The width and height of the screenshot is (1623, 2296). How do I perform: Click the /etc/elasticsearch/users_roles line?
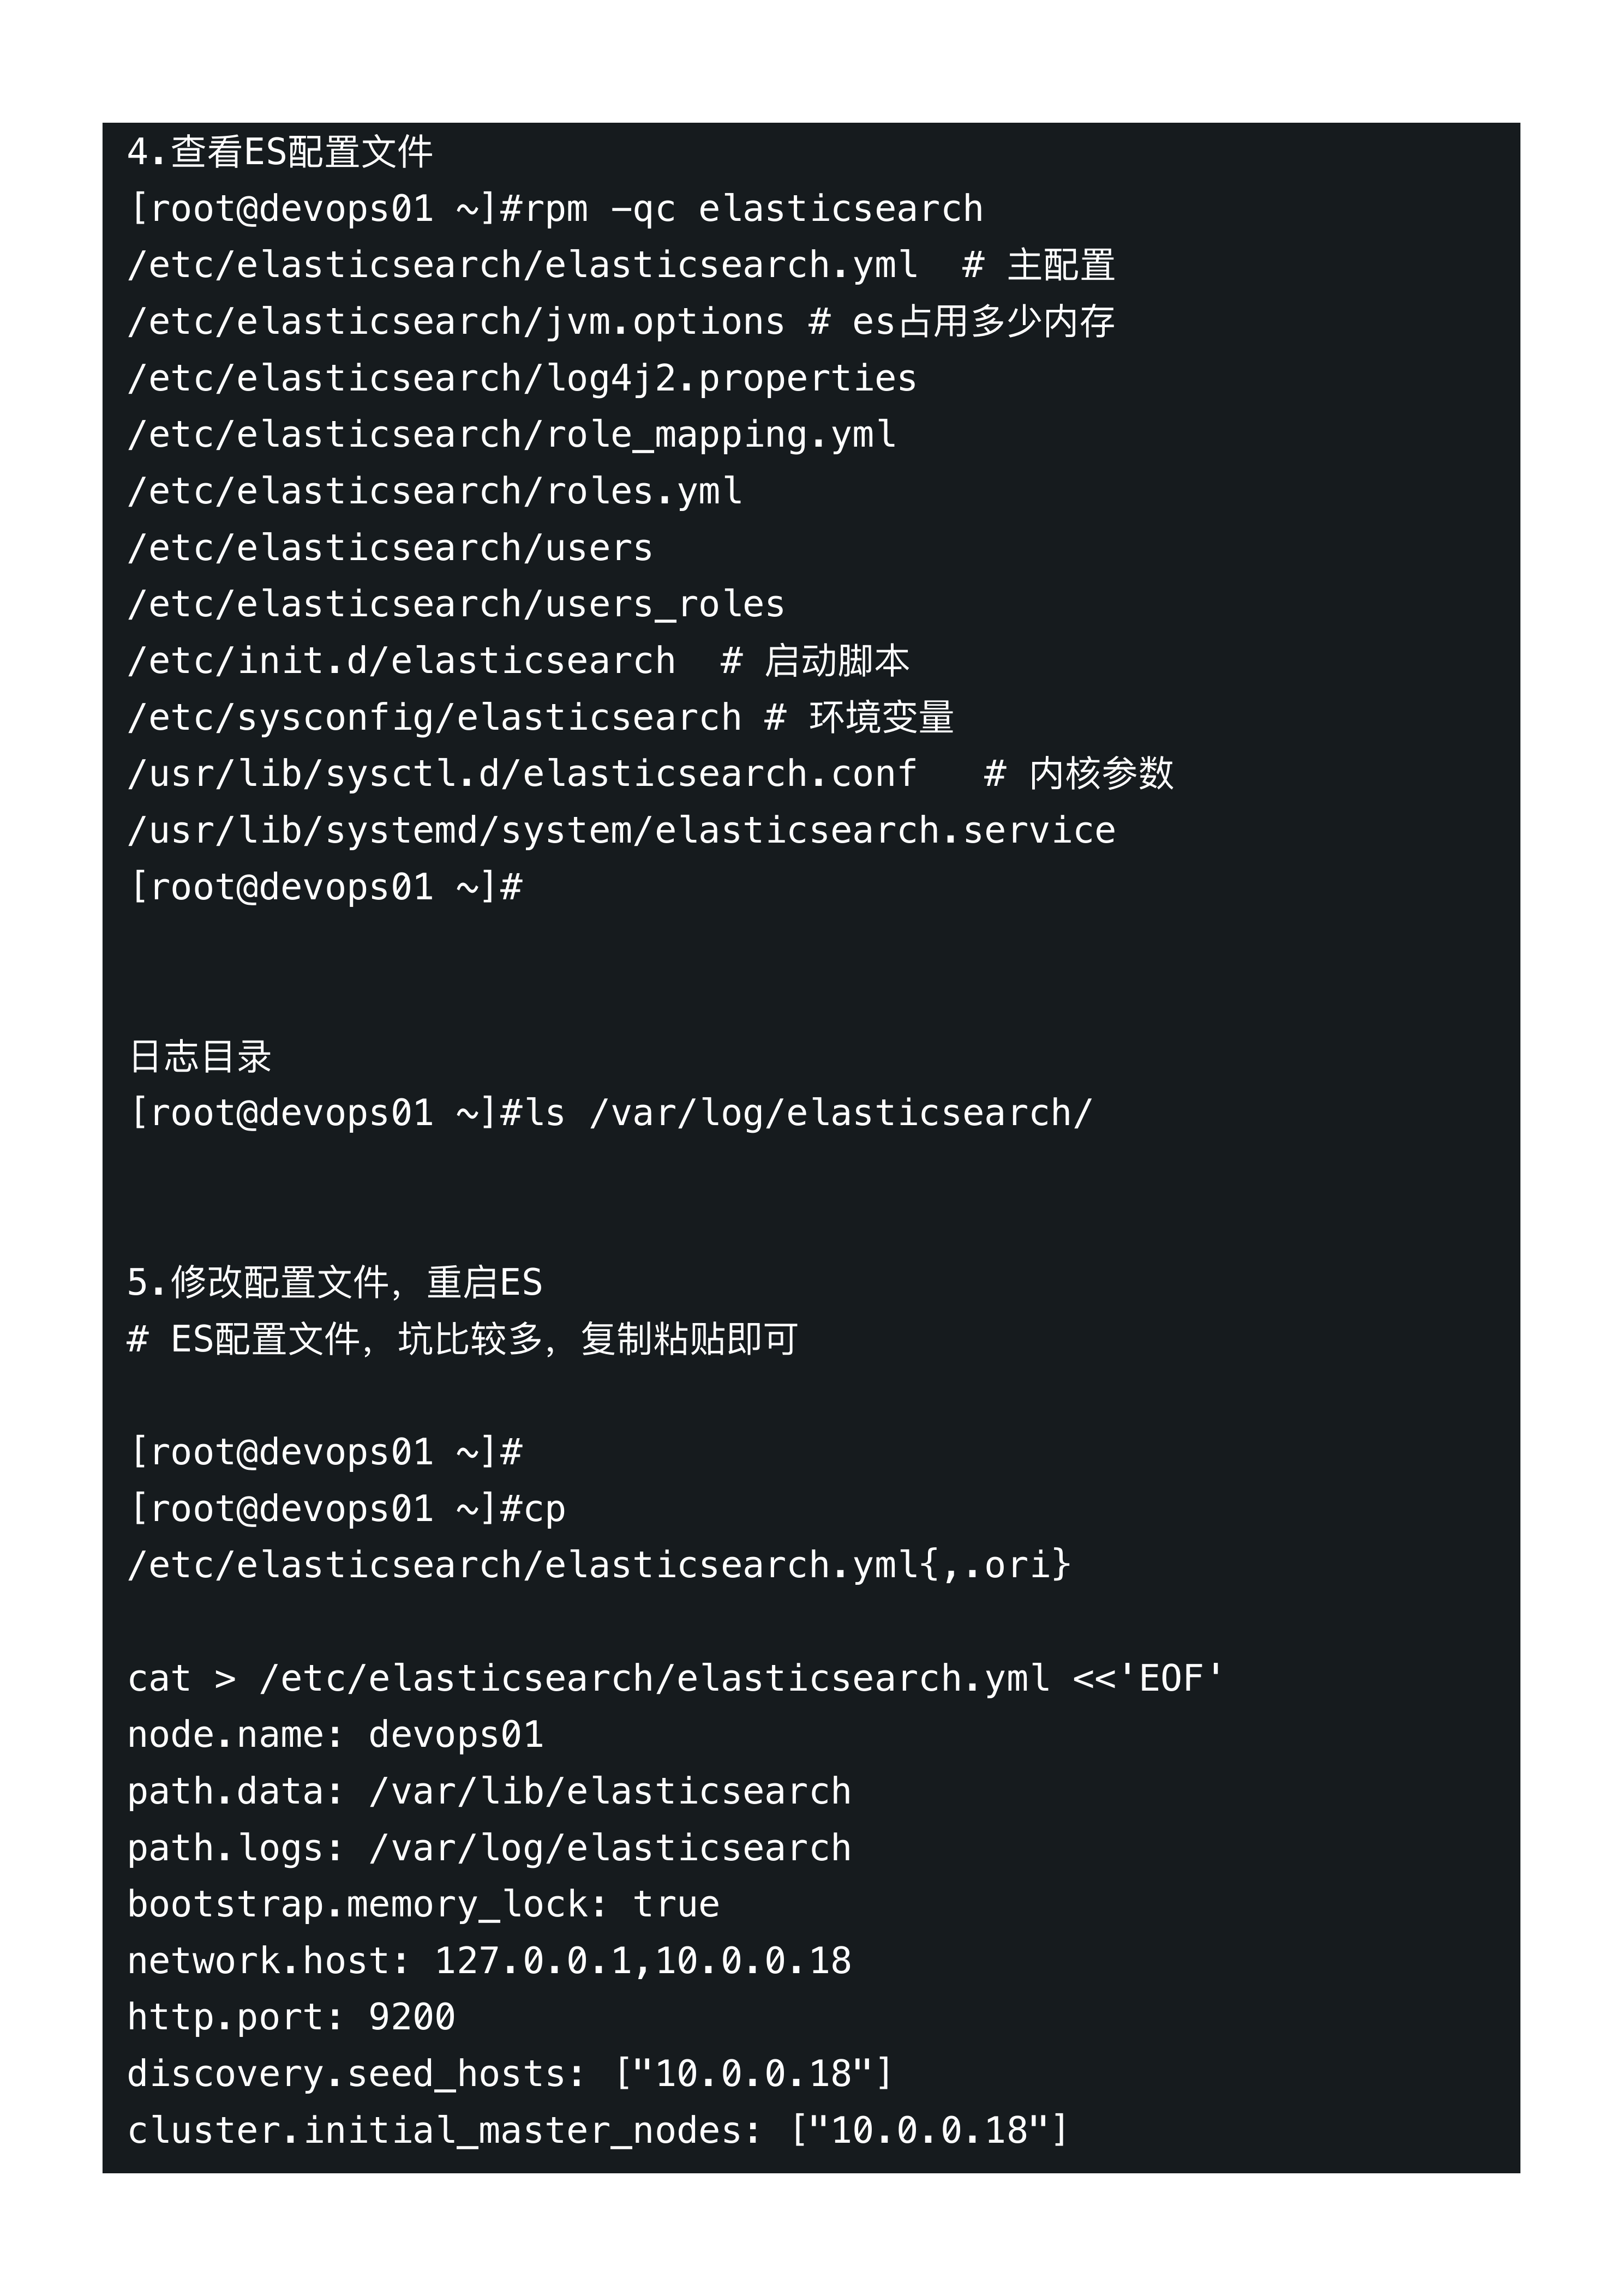coord(456,605)
